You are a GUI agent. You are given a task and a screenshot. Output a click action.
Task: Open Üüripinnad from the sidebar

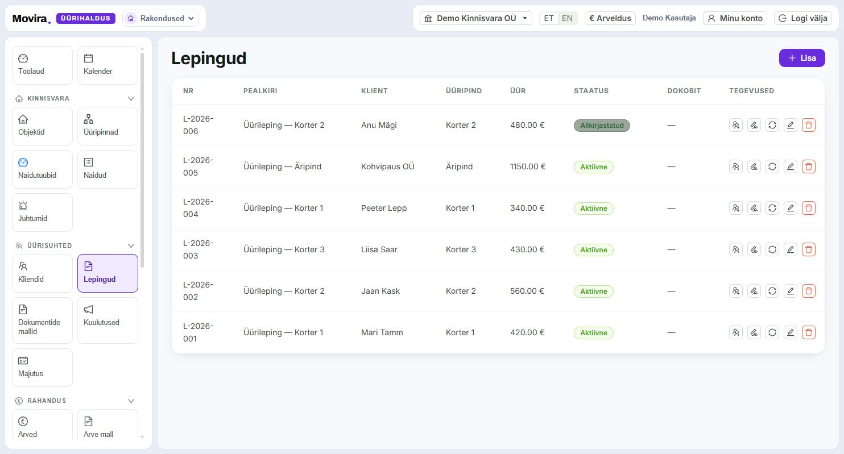107,126
